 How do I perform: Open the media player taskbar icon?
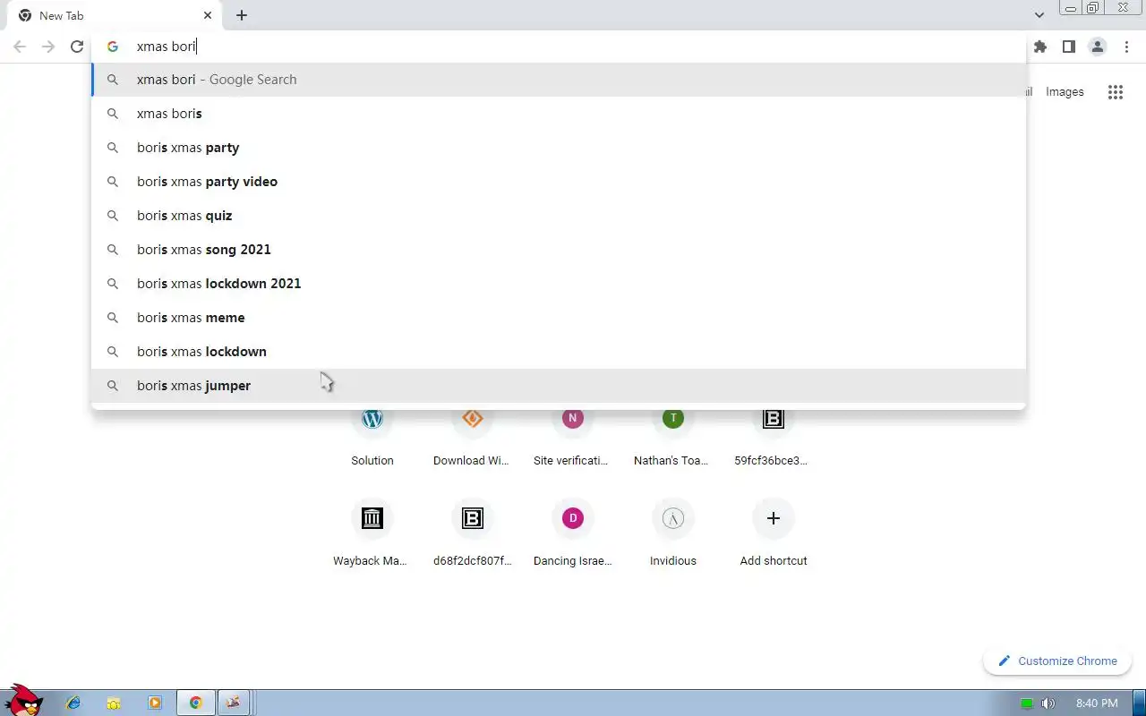point(155,703)
